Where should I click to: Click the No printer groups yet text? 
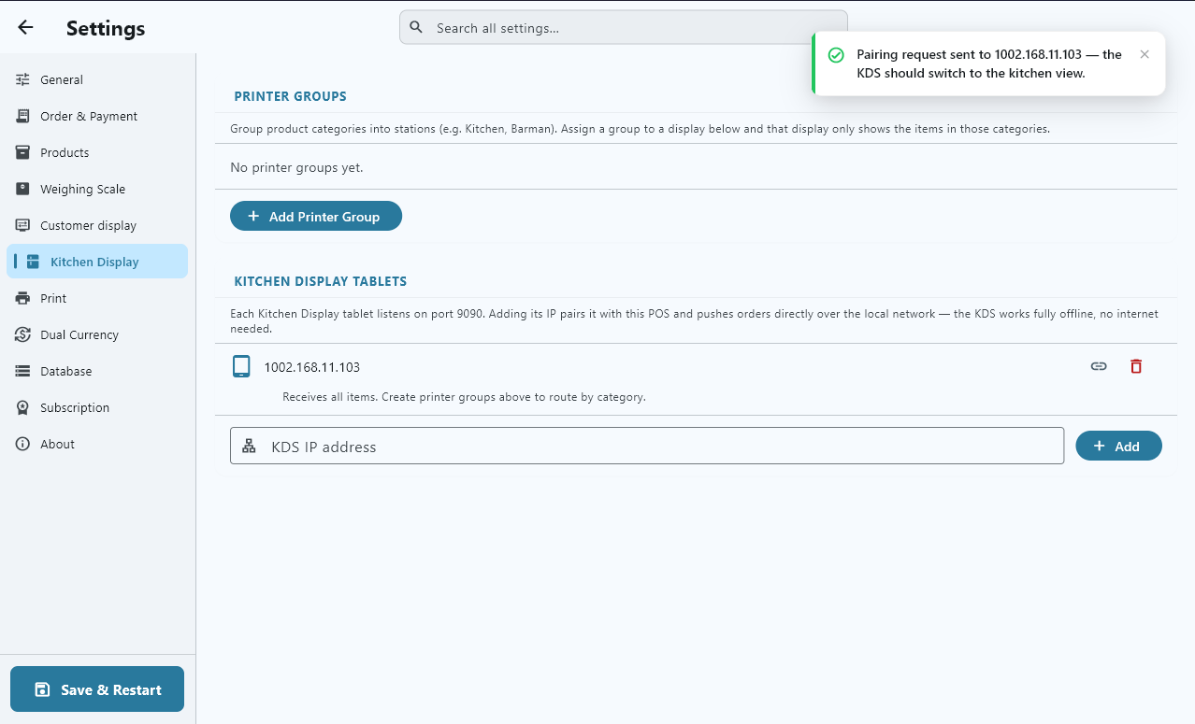(x=296, y=168)
